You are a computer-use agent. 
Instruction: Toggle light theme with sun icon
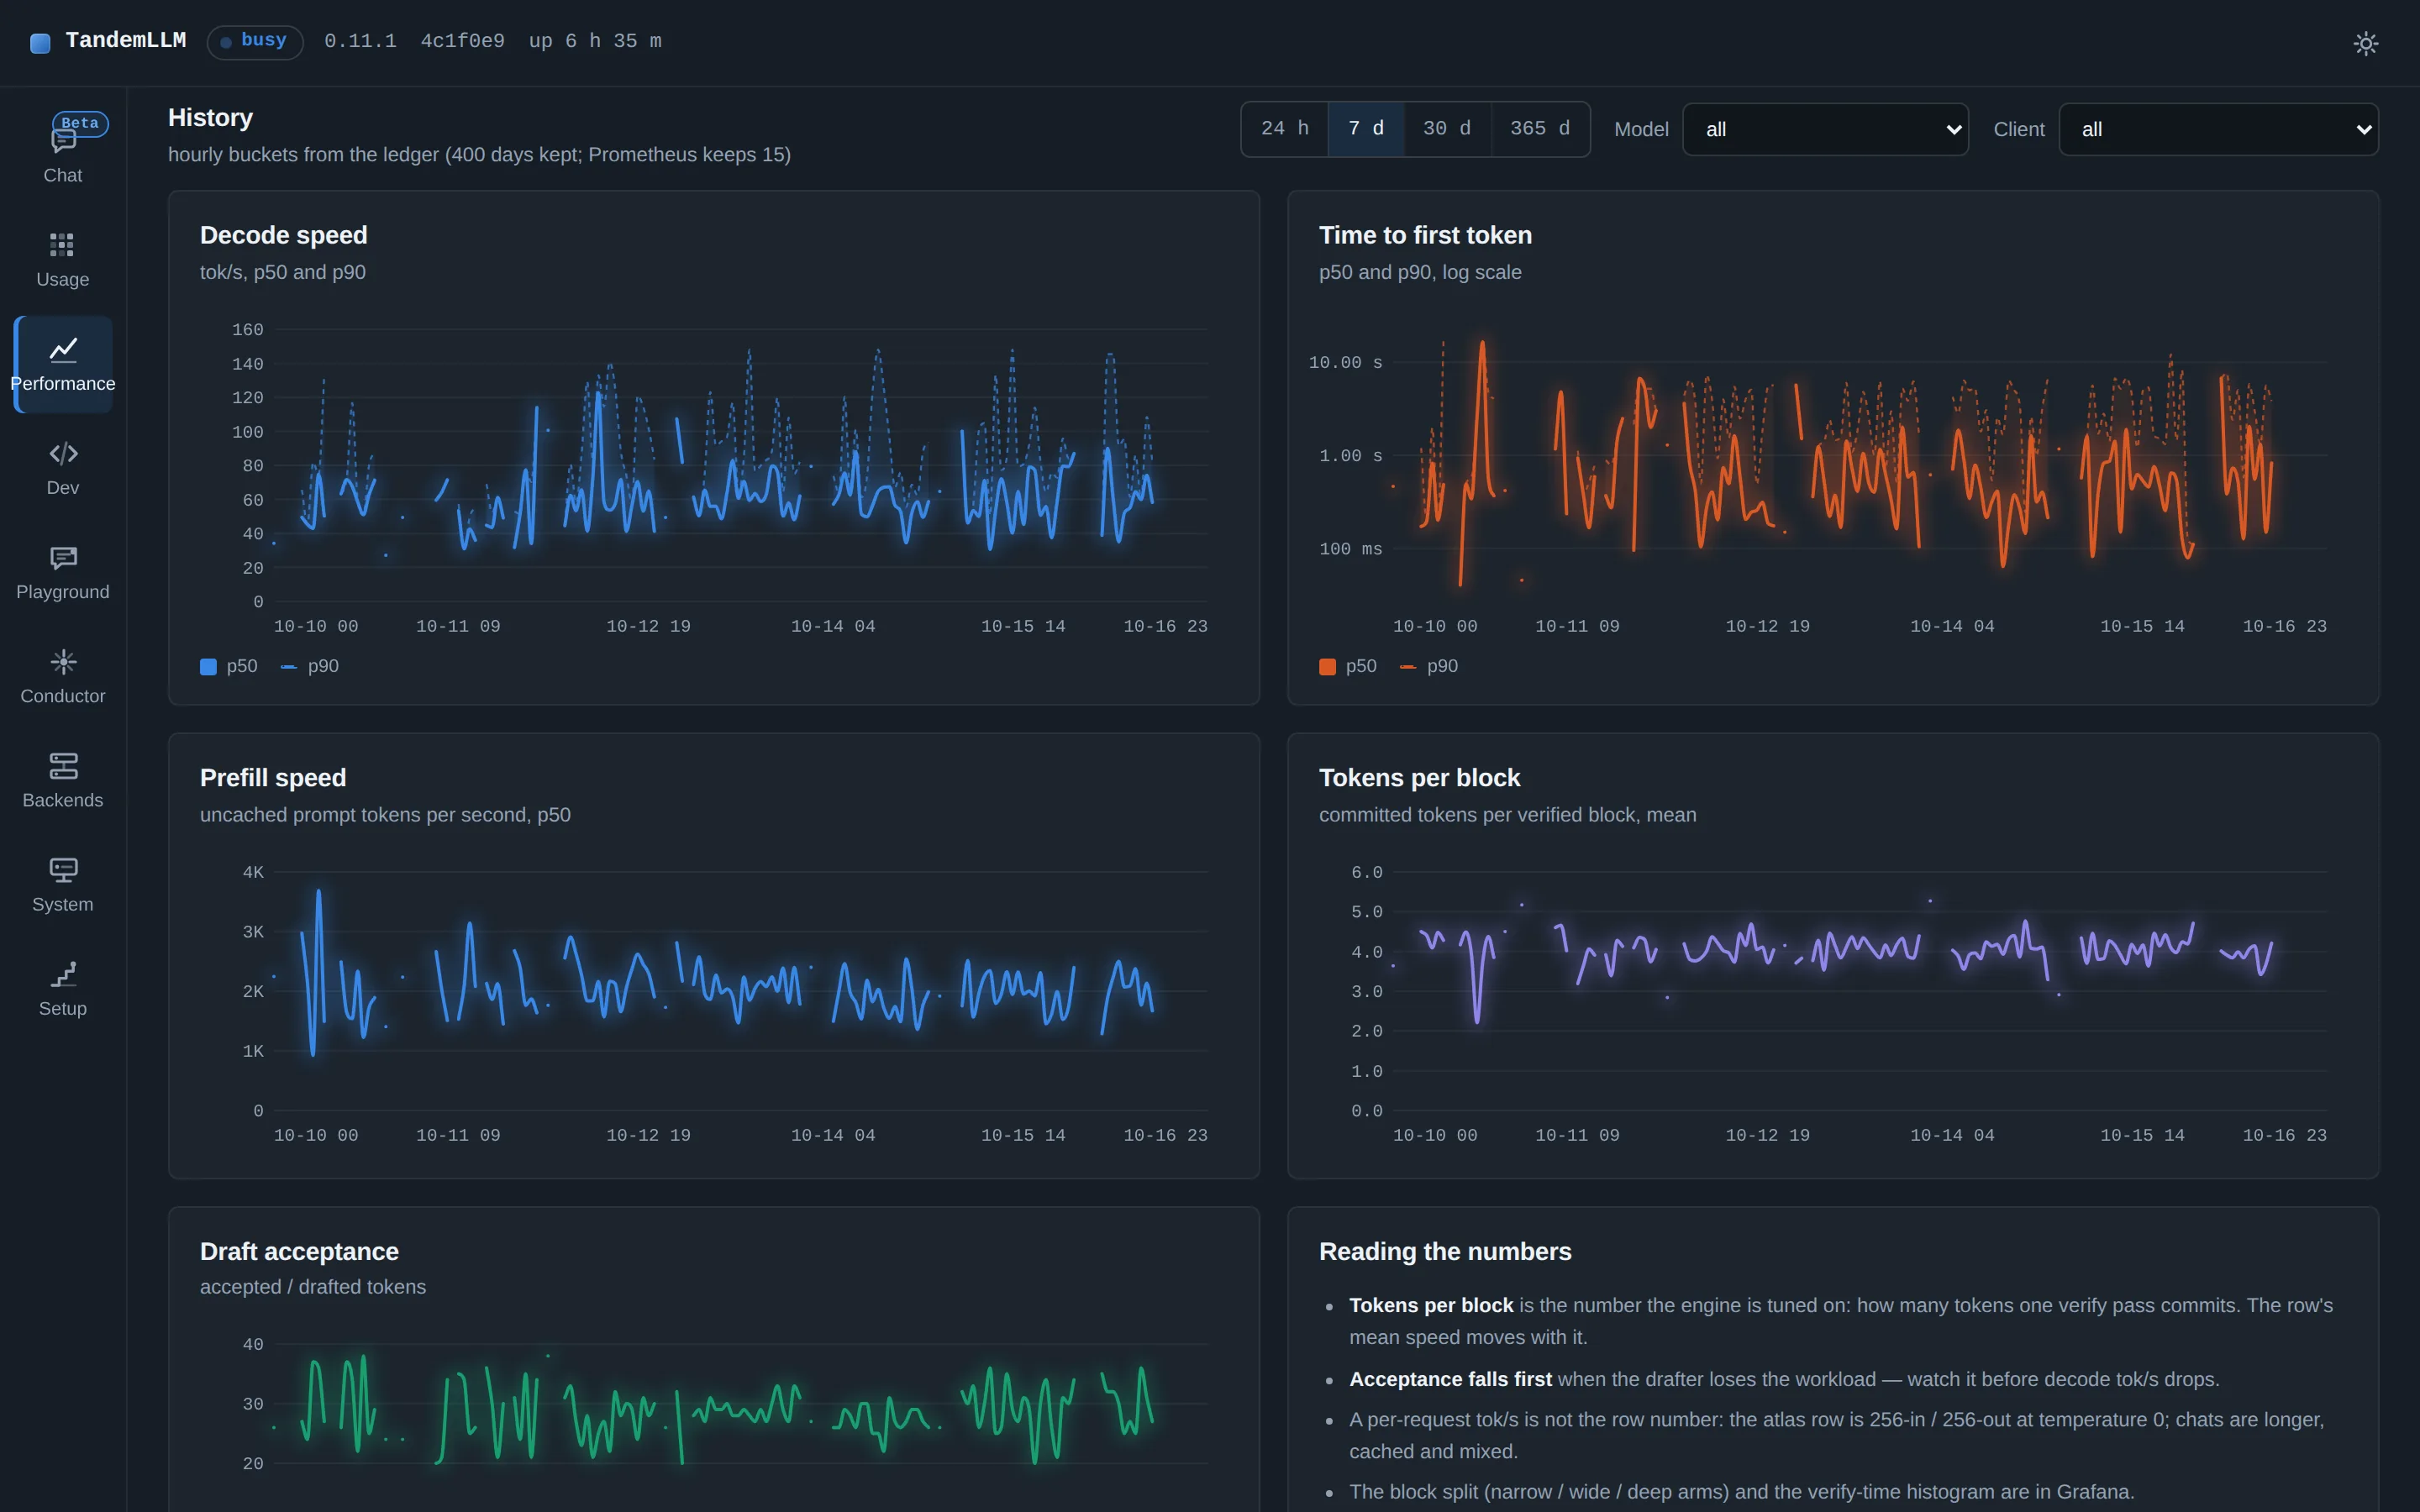(2365, 43)
